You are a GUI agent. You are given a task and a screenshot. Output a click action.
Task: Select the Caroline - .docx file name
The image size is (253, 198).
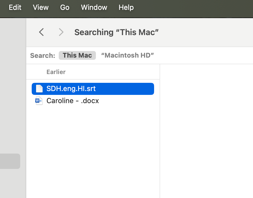click(73, 101)
